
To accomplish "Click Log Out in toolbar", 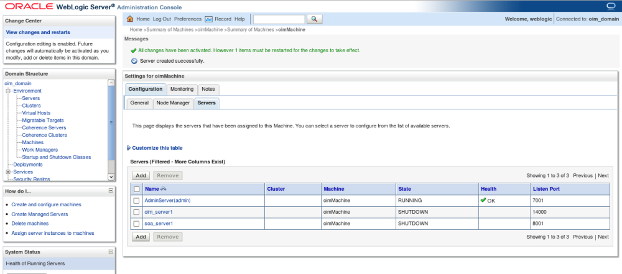I will click(x=162, y=19).
